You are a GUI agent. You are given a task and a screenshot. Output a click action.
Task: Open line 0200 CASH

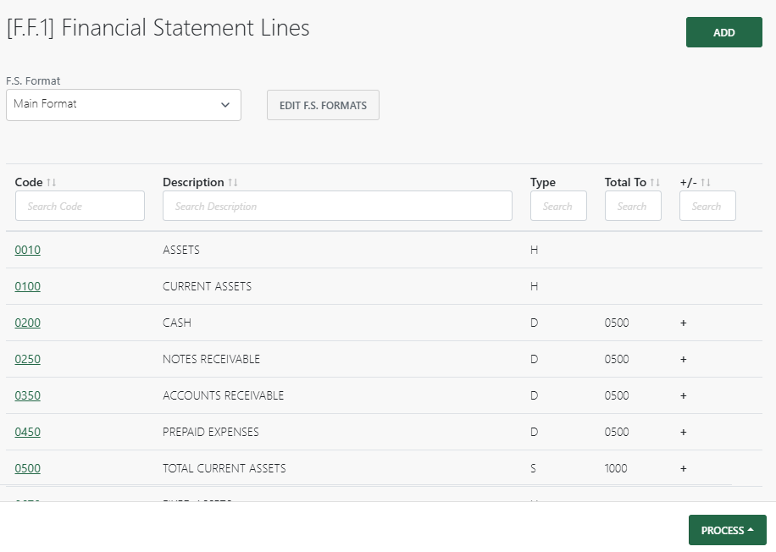(x=26, y=323)
